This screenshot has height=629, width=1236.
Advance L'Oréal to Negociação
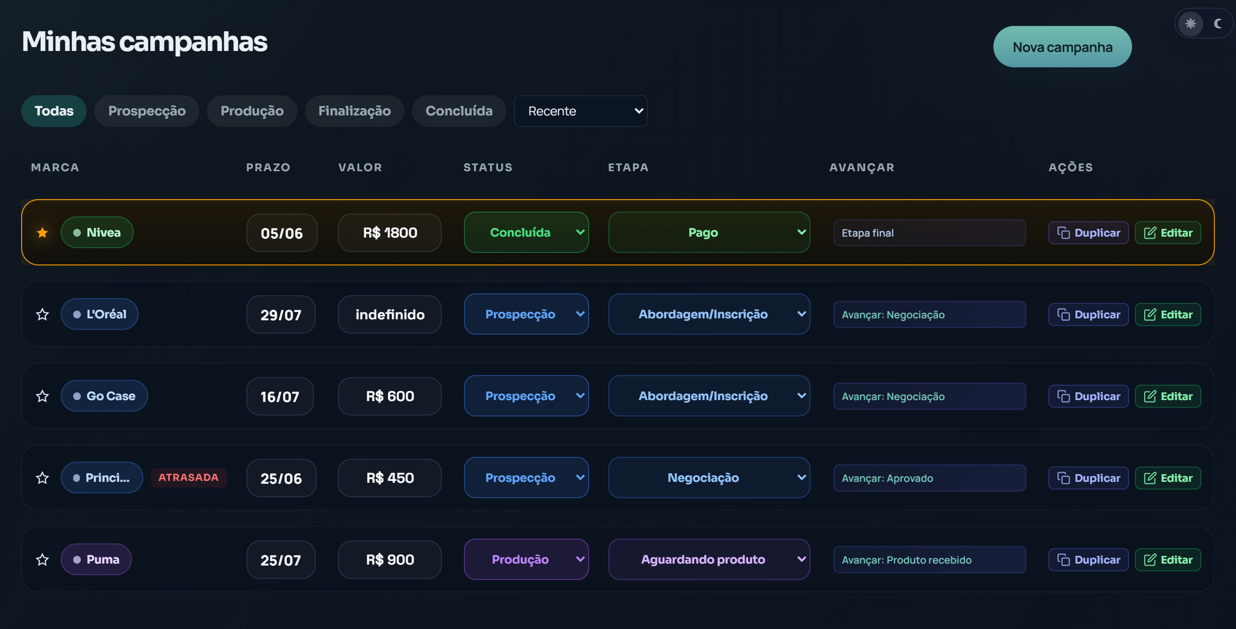tap(930, 314)
